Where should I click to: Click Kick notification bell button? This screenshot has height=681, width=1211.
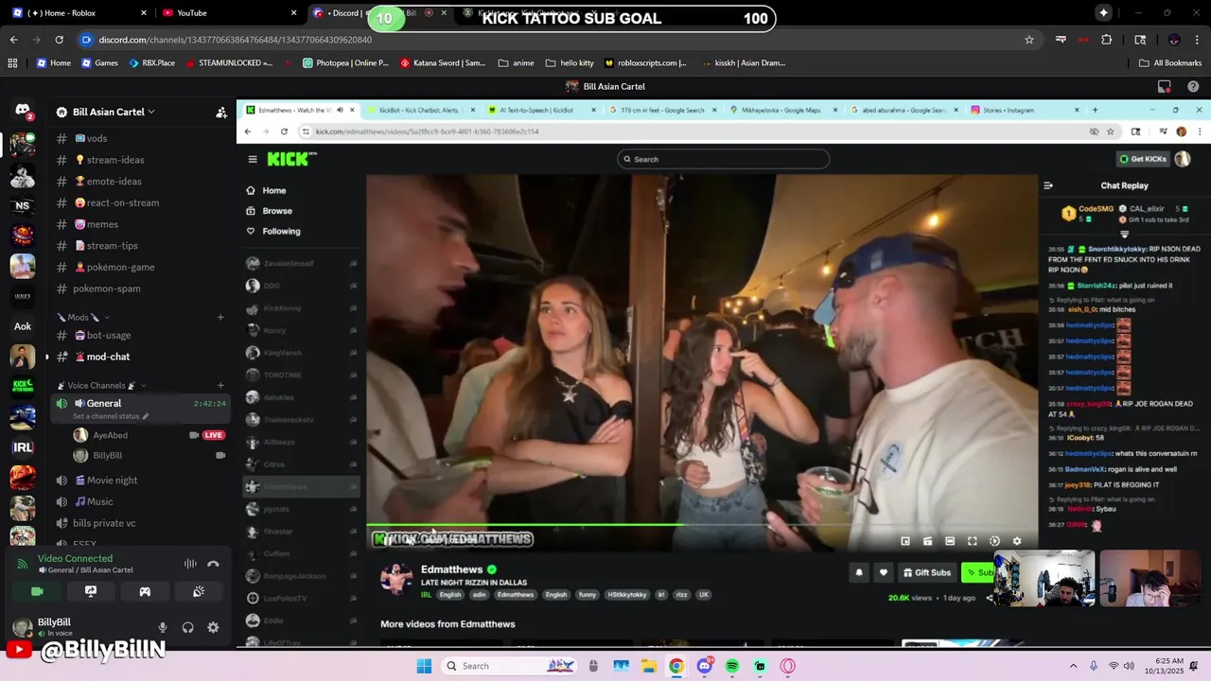(x=859, y=572)
